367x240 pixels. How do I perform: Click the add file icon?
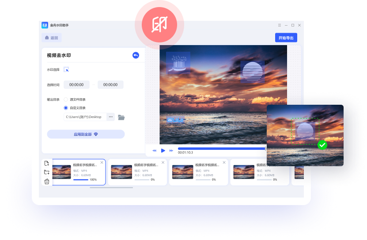(x=47, y=163)
